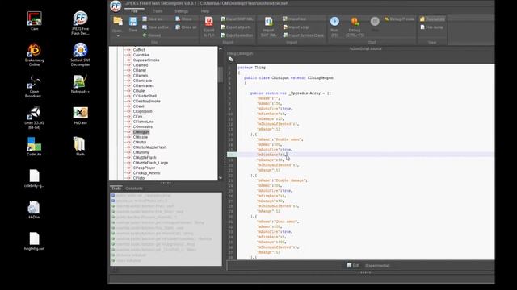
Task: Click the FFDec application logo button
Action: pyautogui.click(x=116, y=6)
